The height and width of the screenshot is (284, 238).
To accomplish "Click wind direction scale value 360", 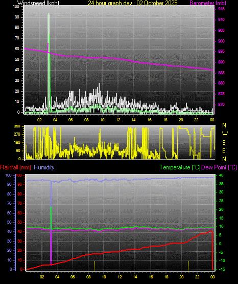I will coord(17,126).
